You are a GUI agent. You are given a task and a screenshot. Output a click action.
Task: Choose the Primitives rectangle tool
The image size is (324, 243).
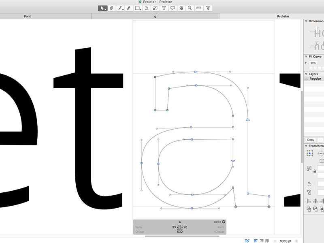point(138,7)
